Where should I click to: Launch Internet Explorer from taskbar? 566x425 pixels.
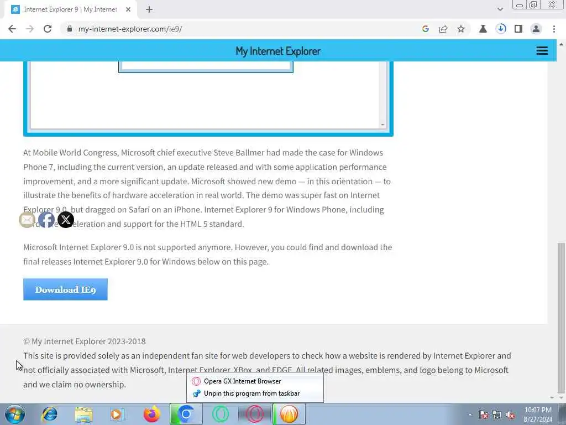tap(49, 414)
